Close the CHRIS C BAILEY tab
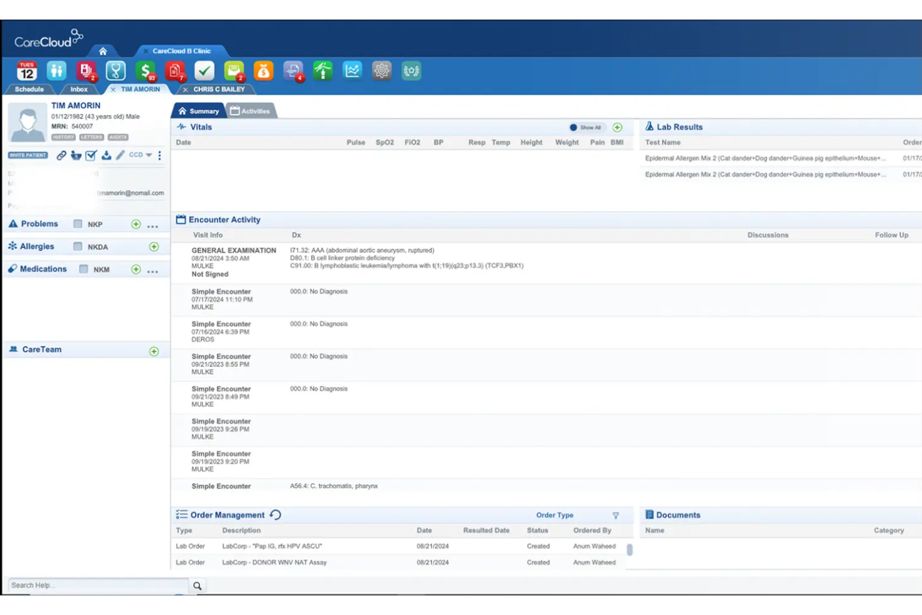Image resolution: width=922 pixels, height=615 pixels. 185,90
